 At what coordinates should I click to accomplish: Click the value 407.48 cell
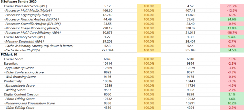[x=190, y=11]
